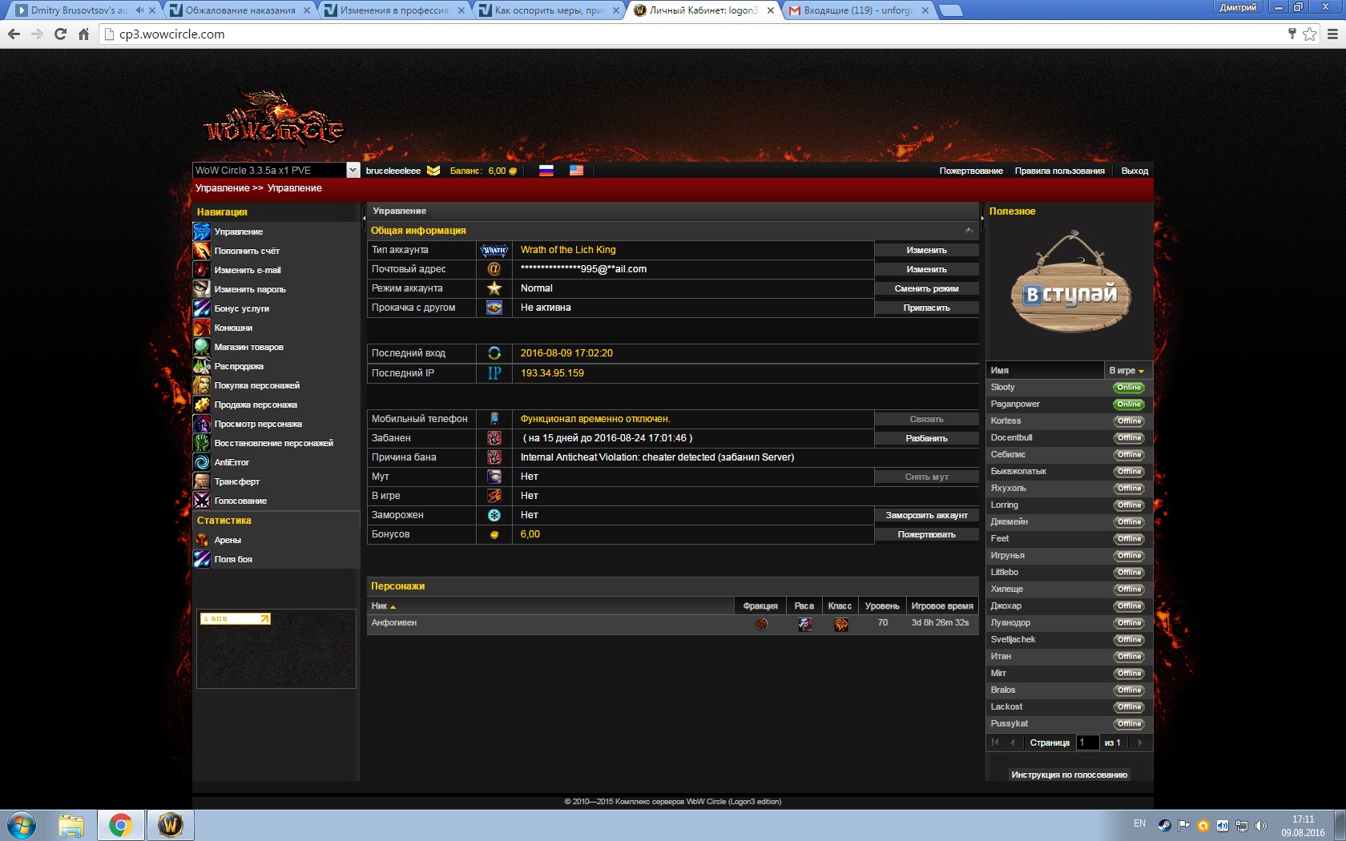Open the realm selector WoW Circle dropdown
The height and width of the screenshot is (841, 1346).
pyautogui.click(x=353, y=171)
